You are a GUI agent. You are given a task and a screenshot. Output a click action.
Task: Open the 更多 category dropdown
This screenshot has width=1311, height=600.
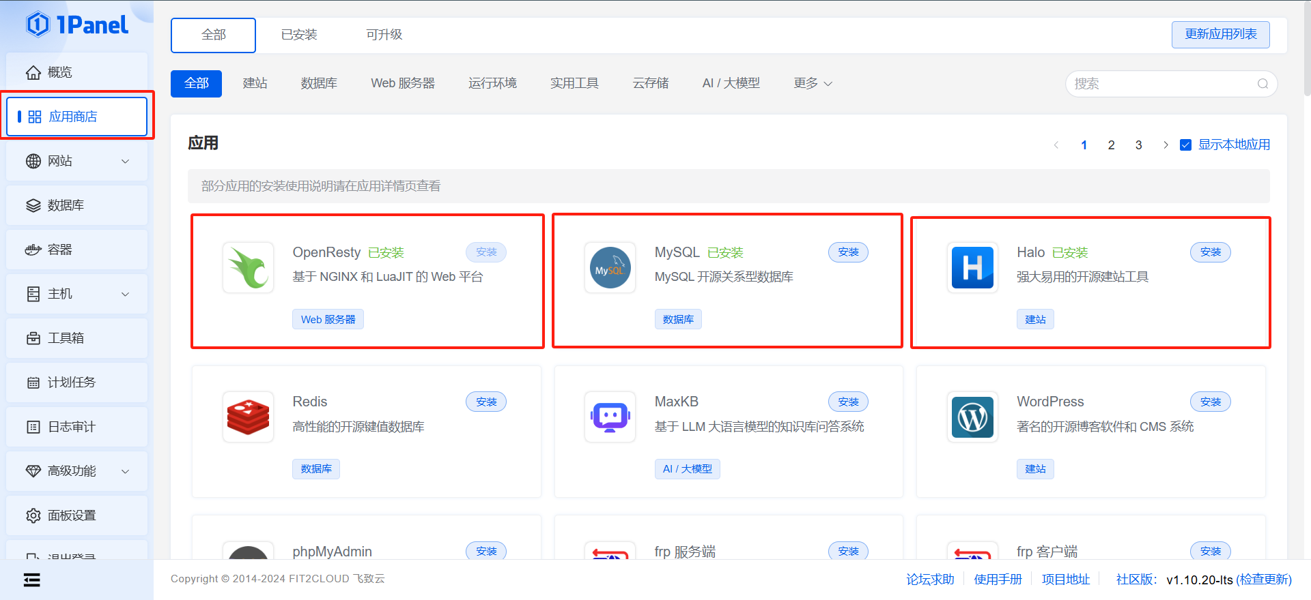813,83
